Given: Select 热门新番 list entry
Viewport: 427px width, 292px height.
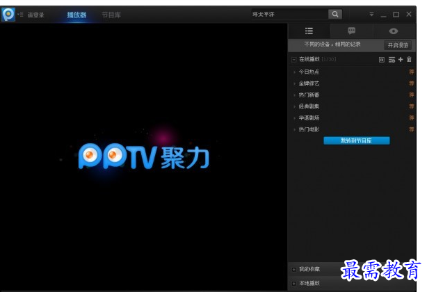Looking at the screenshot, I should point(309,95).
